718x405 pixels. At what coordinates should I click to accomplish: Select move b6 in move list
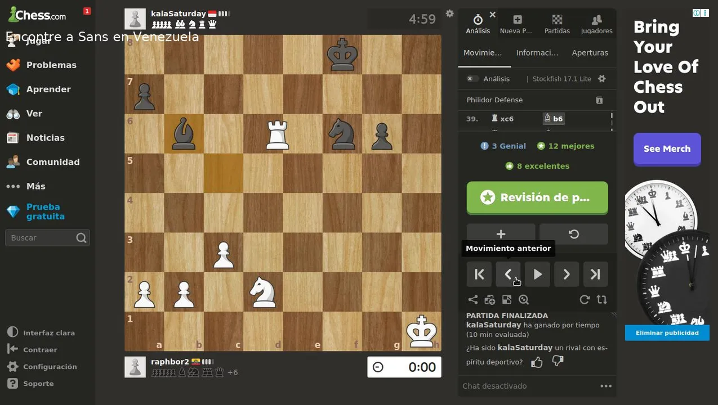click(554, 119)
